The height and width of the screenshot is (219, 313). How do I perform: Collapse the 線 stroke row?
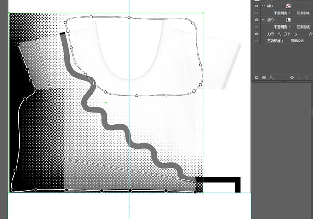tap(263, 6)
